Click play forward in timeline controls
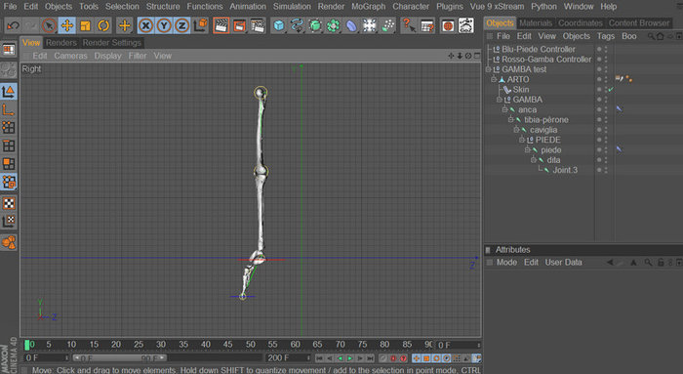Viewport: 683px width, 374px height. coord(349,358)
